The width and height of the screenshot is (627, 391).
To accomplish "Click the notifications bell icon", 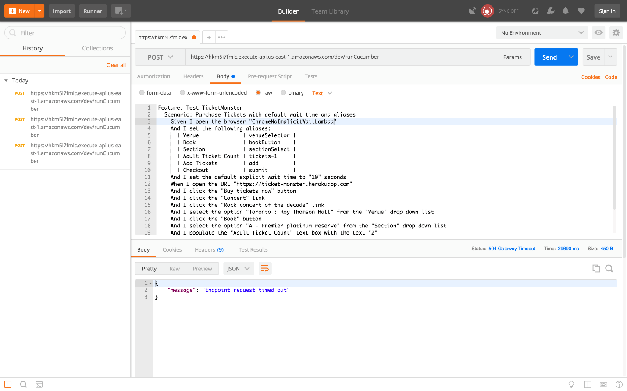I will coord(566,11).
